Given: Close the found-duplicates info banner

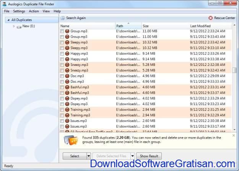Looking at the screenshot, I should (x=234, y=135).
